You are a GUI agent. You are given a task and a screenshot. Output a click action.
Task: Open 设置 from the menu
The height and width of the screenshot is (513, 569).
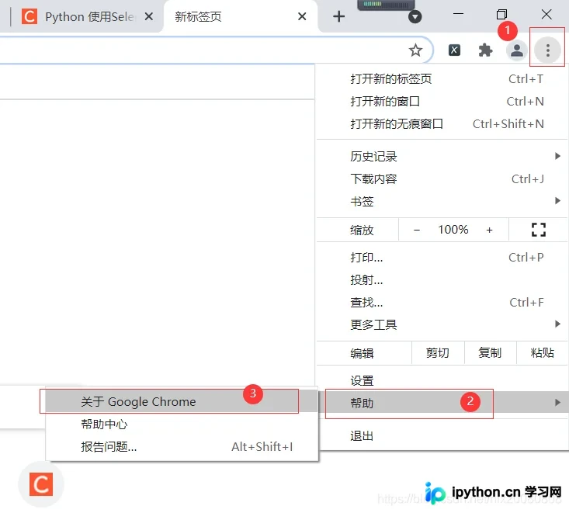point(442,380)
